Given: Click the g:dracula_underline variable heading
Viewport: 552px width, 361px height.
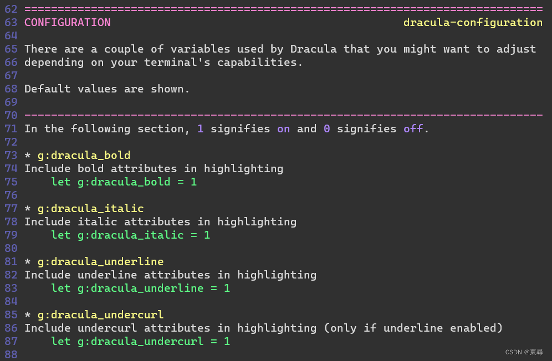Looking at the screenshot, I should pos(100,262).
